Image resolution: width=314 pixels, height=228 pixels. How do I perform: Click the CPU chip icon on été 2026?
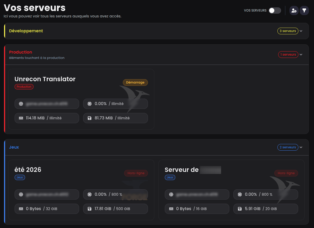[x=90, y=194]
